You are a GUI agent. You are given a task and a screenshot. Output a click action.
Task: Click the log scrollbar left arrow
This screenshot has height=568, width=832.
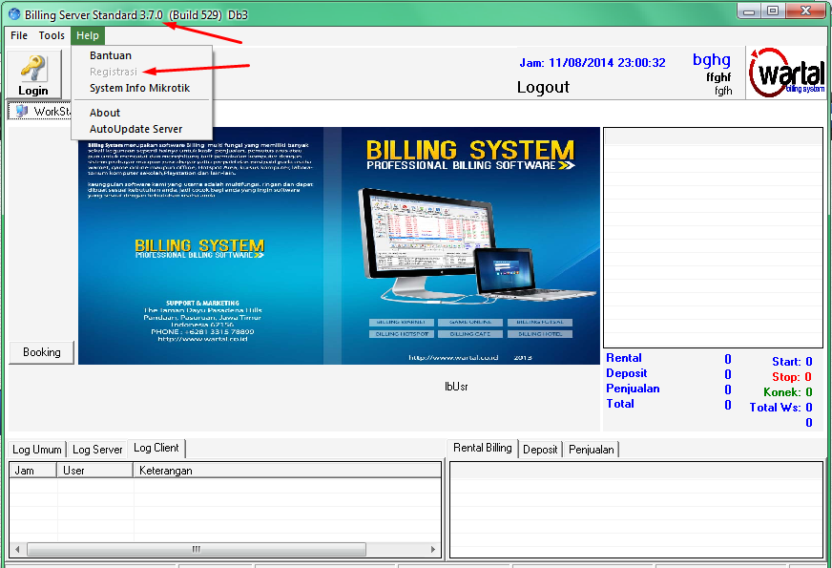click(x=17, y=550)
